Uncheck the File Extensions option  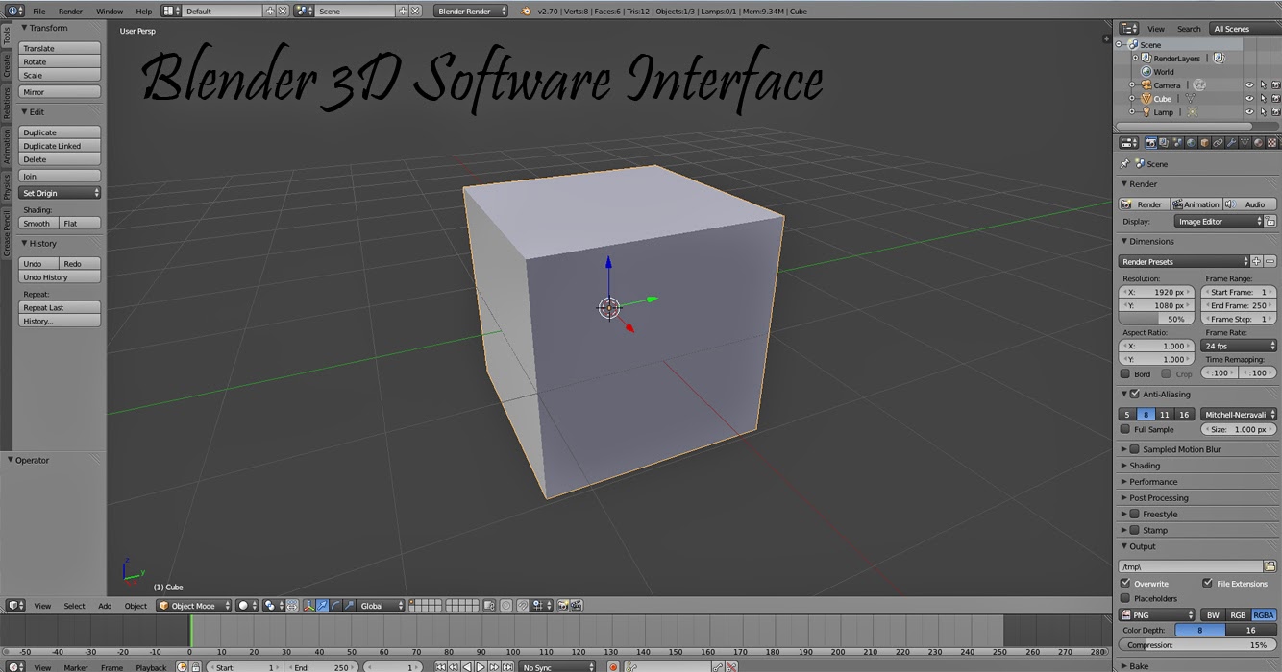click(x=1208, y=583)
